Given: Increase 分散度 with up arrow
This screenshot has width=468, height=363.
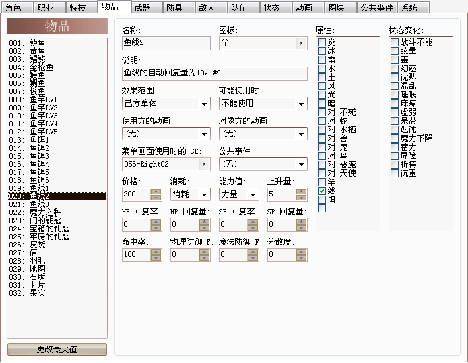Looking at the screenshot, I should [x=301, y=252].
